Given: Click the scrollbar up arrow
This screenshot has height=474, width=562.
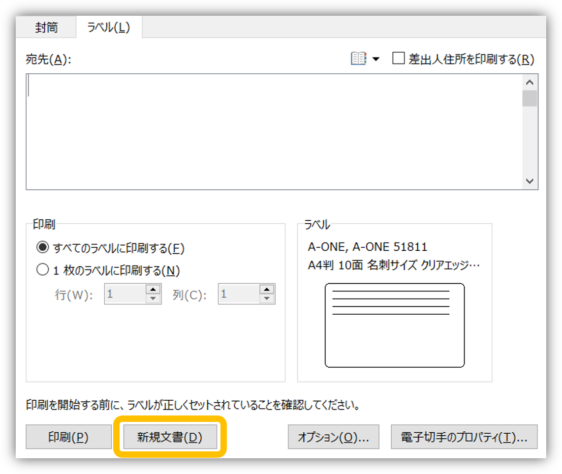Looking at the screenshot, I should coord(531,82).
